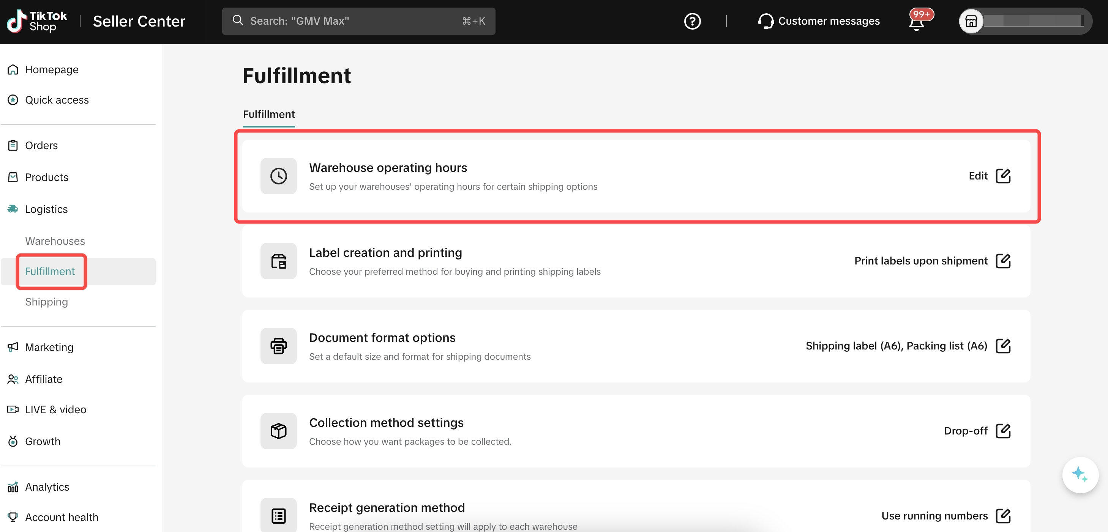Click edit icon for Document format options

[1002, 346]
